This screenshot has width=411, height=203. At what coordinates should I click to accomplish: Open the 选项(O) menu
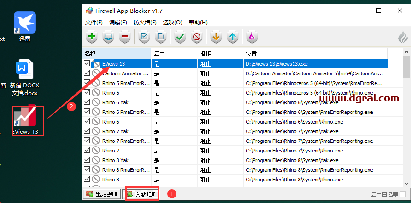(x=172, y=23)
